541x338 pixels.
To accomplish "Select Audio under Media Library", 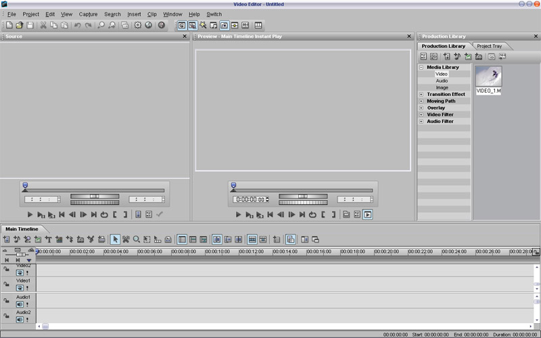I will click(442, 80).
